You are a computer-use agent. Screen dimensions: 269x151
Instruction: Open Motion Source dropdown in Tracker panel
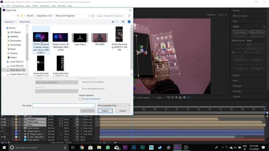[256, 41]
